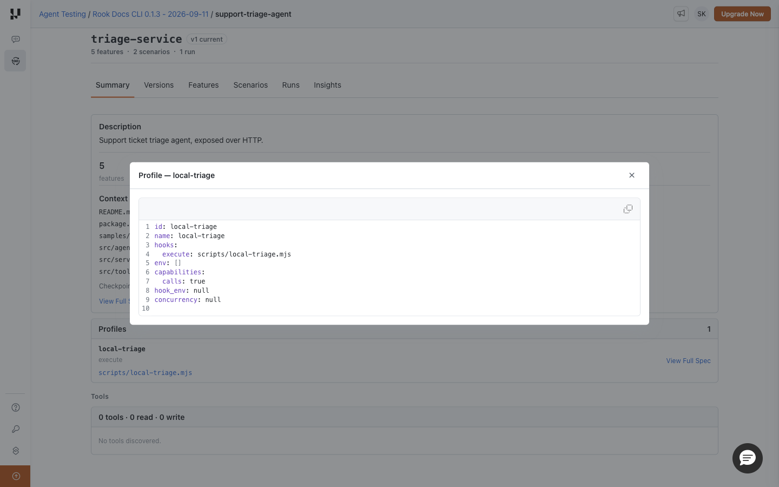Click the Upgrade Now button
The width and height of the screenshot is (779, 487).
tap(742, 14)
